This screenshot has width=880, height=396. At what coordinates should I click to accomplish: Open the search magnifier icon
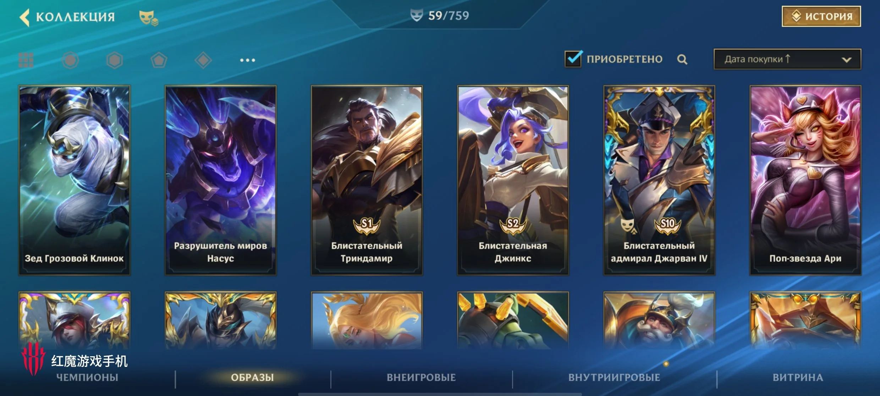click(682, 59)
